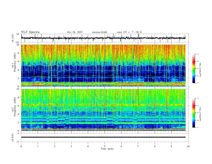Click the "ch.3(V)" axis label
This screenshot has height=164, width=212.
tap(13, 137)
